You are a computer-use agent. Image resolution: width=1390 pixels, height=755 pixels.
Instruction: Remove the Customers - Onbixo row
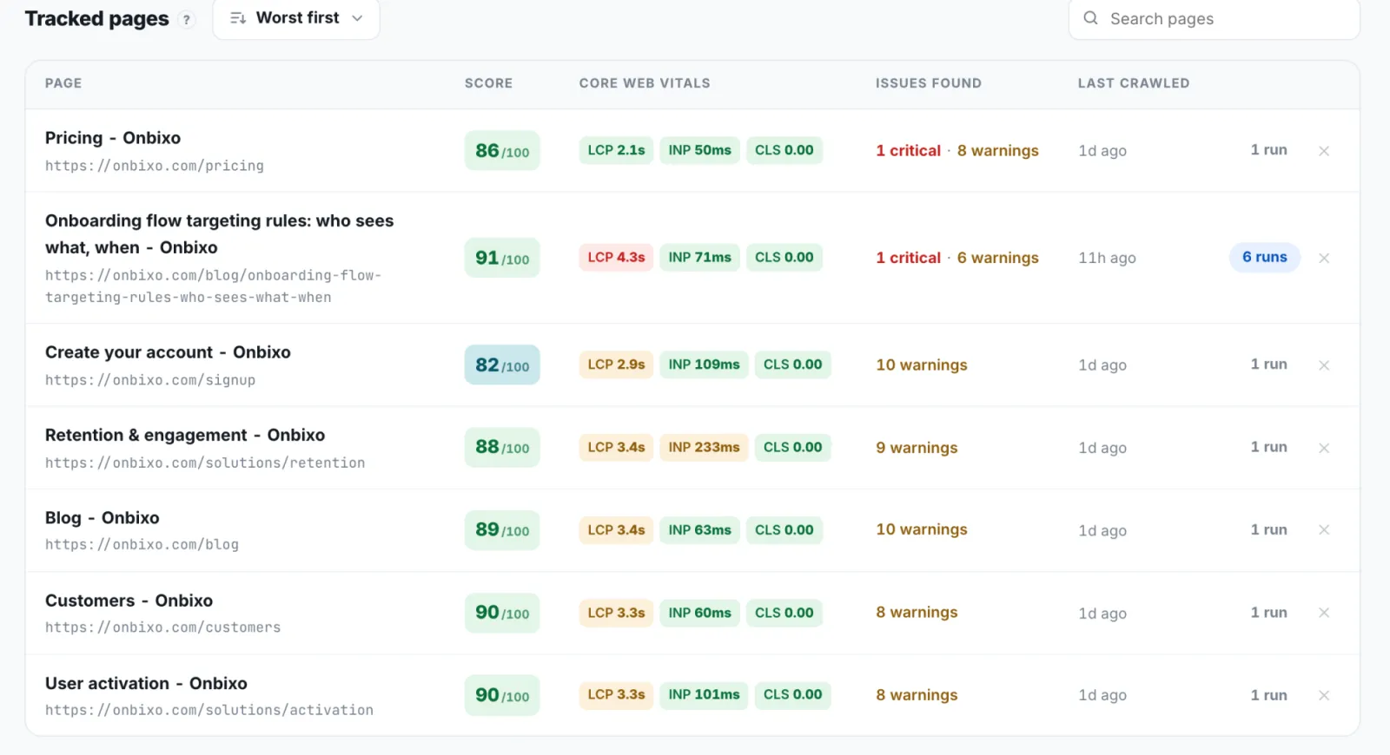(1324, 613)
